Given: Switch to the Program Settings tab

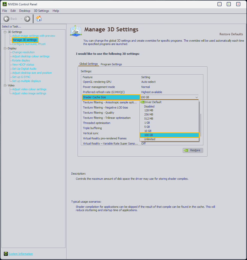Looking at the screenshot, I should click(111, 64).
